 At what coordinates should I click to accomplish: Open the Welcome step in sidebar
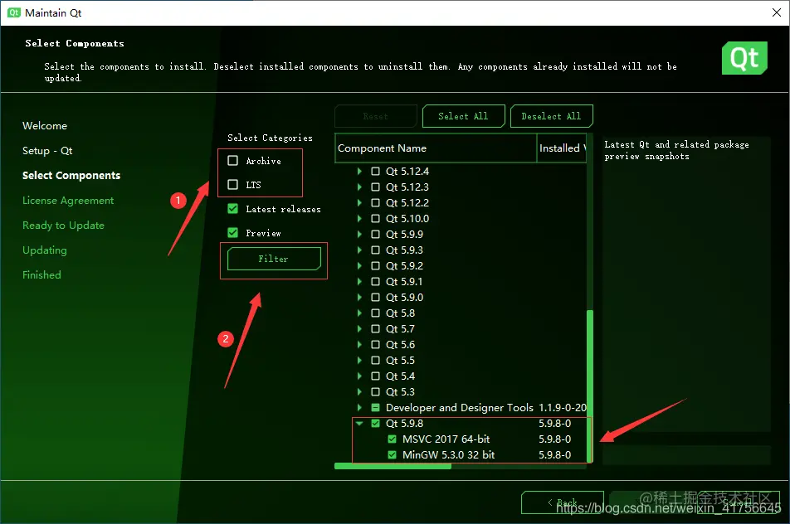(x=45, y=126)
